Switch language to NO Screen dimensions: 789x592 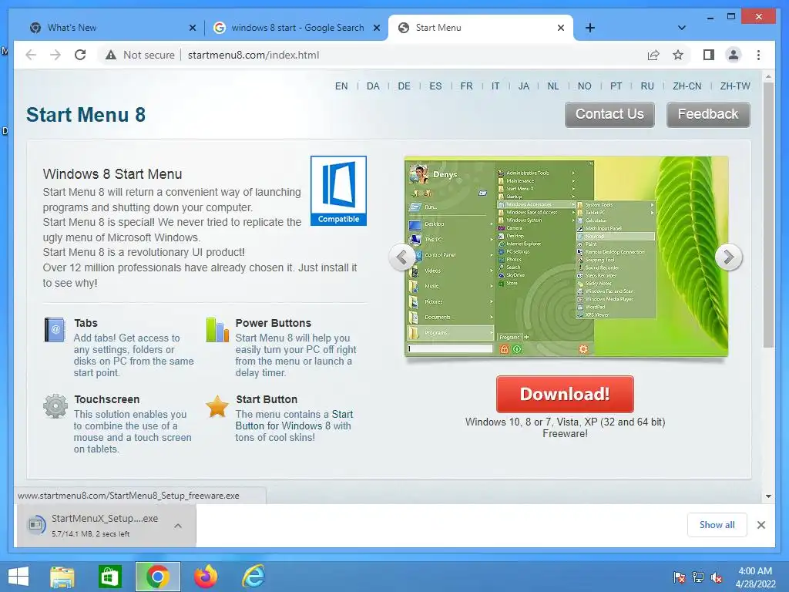(x=584, y=86)
